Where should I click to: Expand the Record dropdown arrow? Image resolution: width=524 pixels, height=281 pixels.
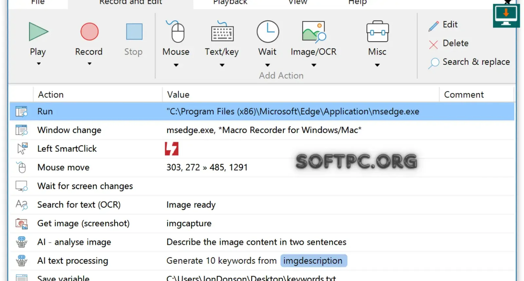pos(89,64)
